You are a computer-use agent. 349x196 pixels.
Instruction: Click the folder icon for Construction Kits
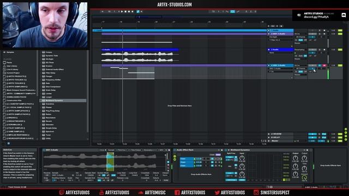4,100
